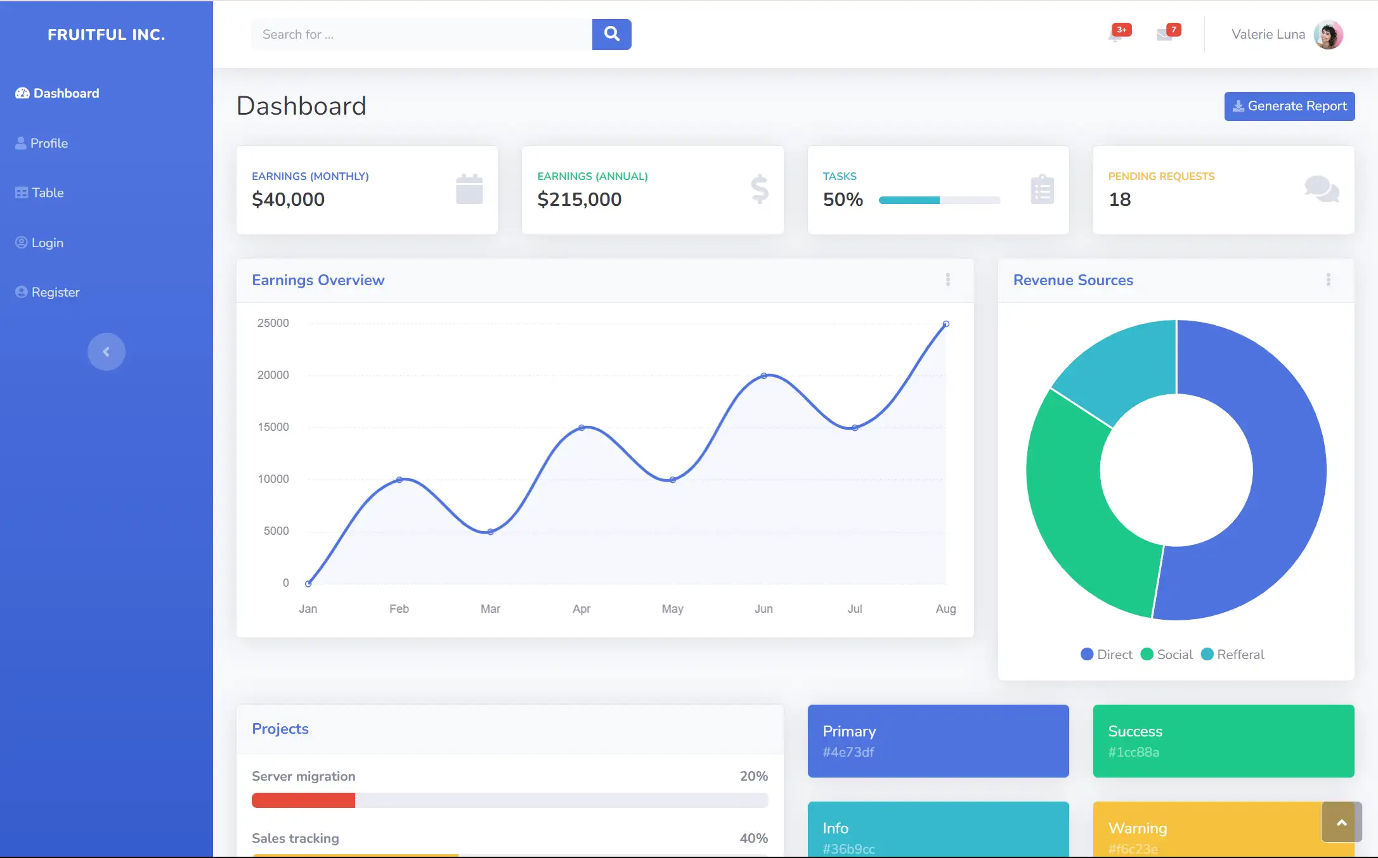Toggle the Social legend item in the chart
The image size is (1378, 858).
pyautogui.click(x=1167, y=655)
